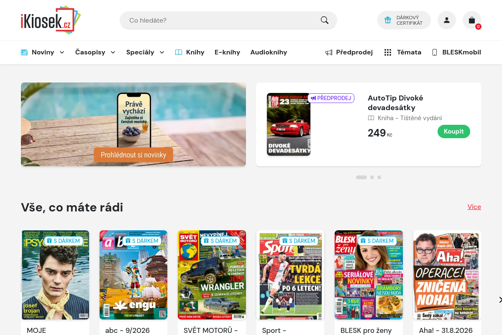The width and height of the screenshot is (502, 335).
Task: Open the shopping bag cart icon
Action: (x=472, y=20)
